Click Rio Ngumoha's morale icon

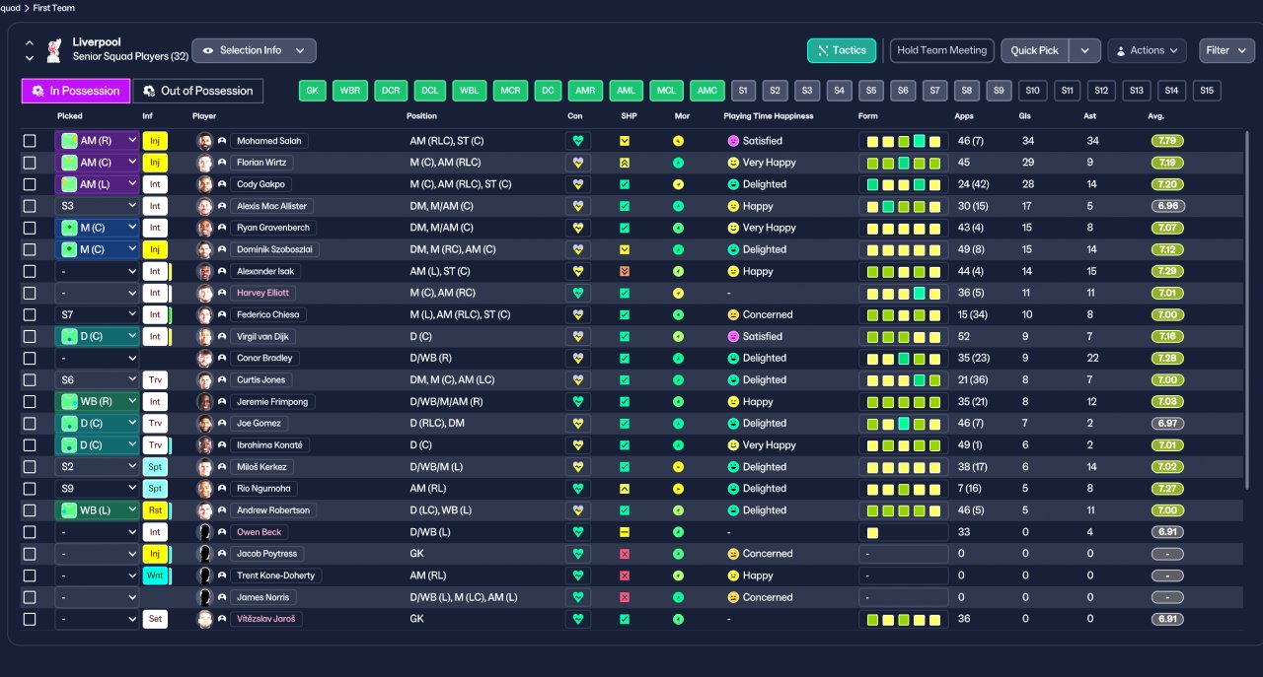coord(678,489)
